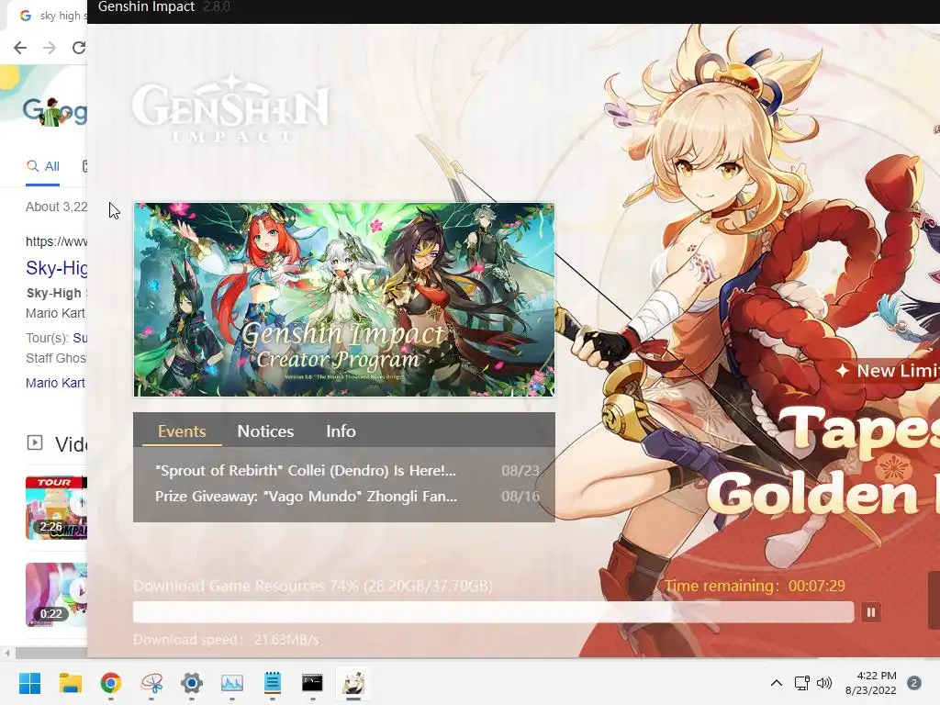Viewport: 940px width, 705px height.
Task: Click the 08/16 date in events list
Action: pos(520,497)
